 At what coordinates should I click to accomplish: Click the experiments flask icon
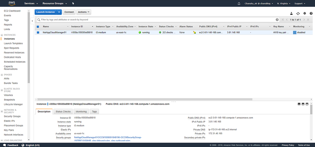(x=291, y=13)
